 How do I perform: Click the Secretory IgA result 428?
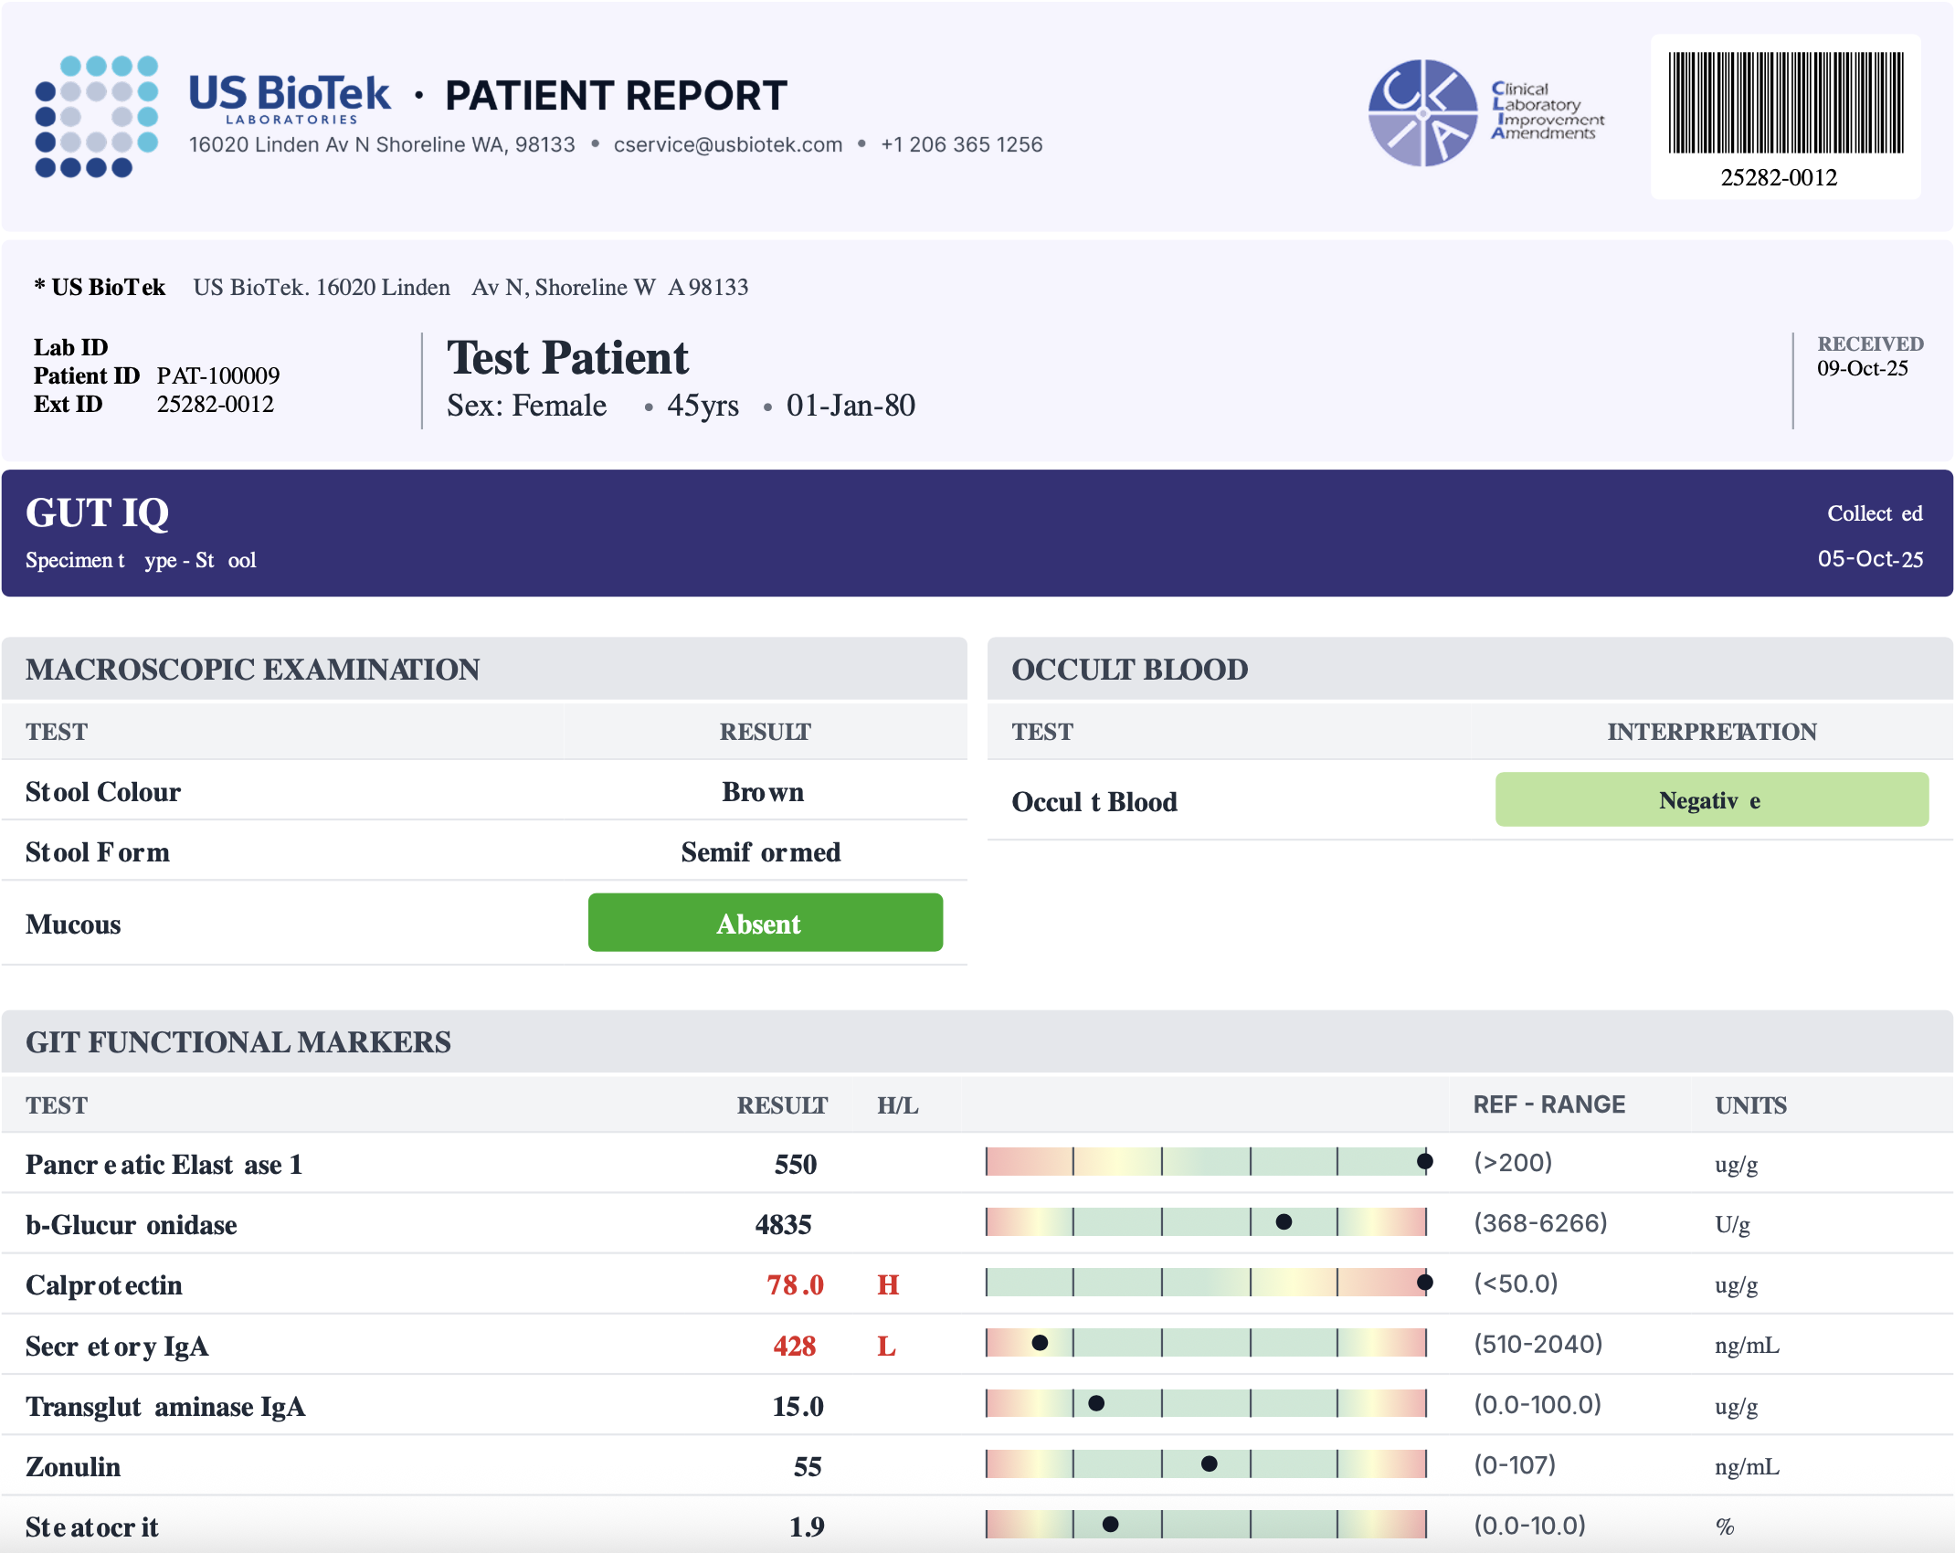tap(795, 1347)
